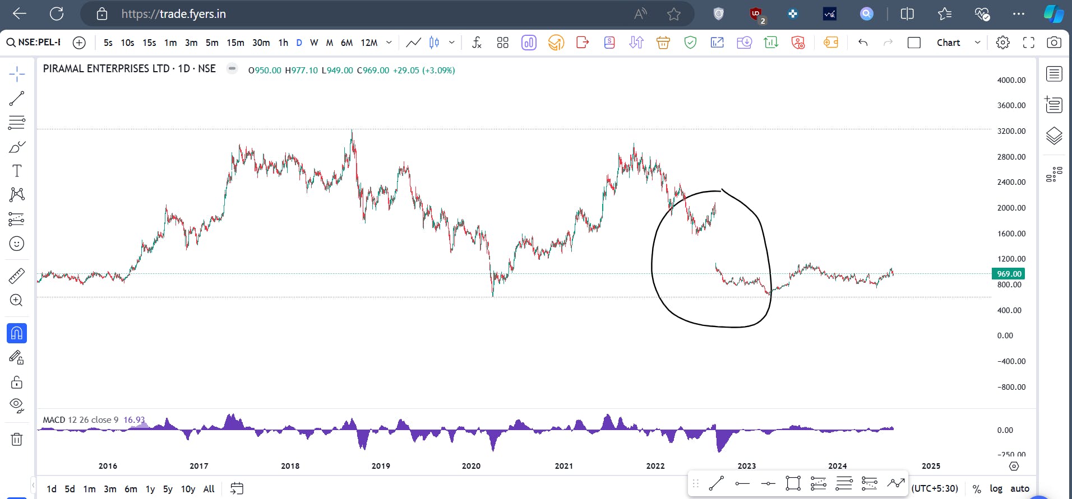
Task: Toggle log scale
Action: [x=996, y=488]
